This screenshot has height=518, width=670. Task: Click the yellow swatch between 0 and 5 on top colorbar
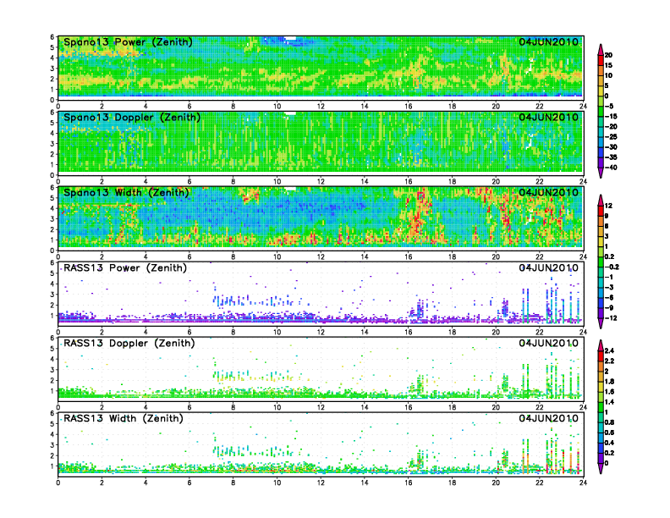[x=601, y=91]
